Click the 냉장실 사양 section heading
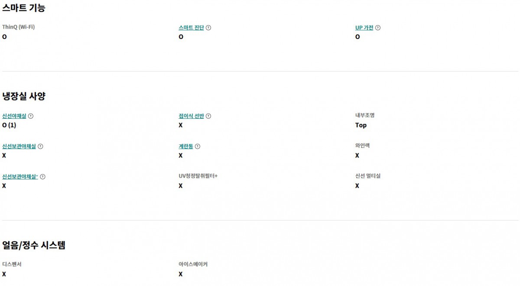This screenshot has height=286, width=520. [x=24, y=96]
